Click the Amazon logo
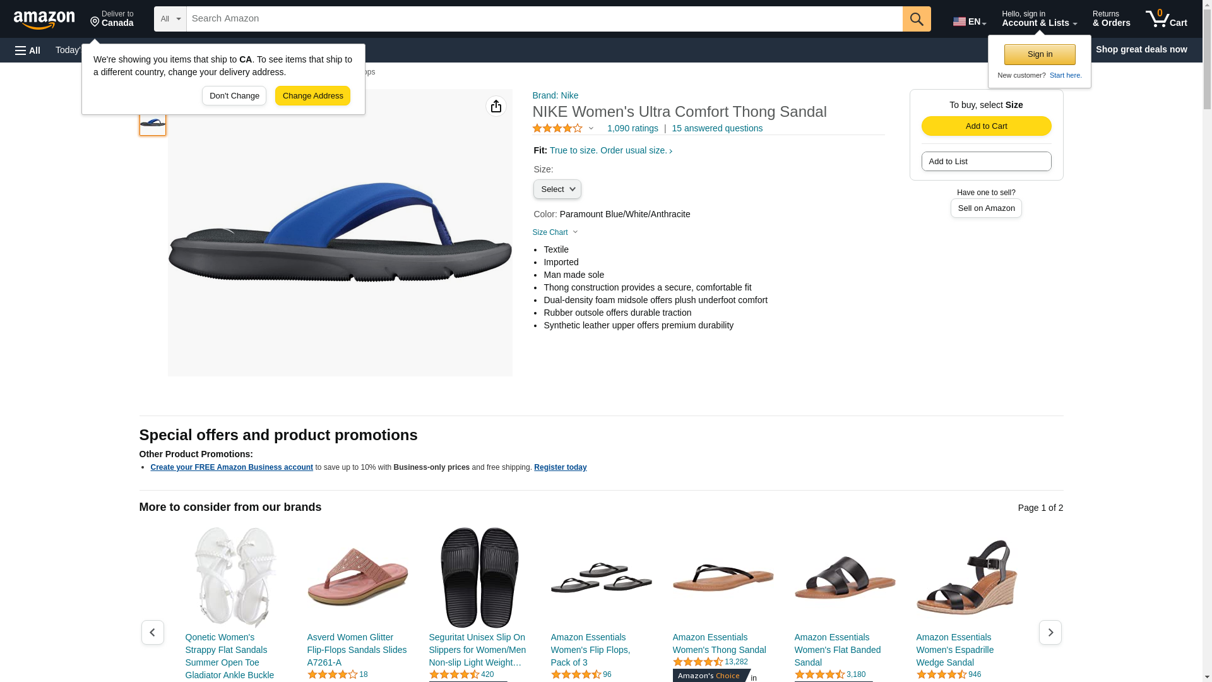This screenshot has height=682, width=1212. [44, 20]
